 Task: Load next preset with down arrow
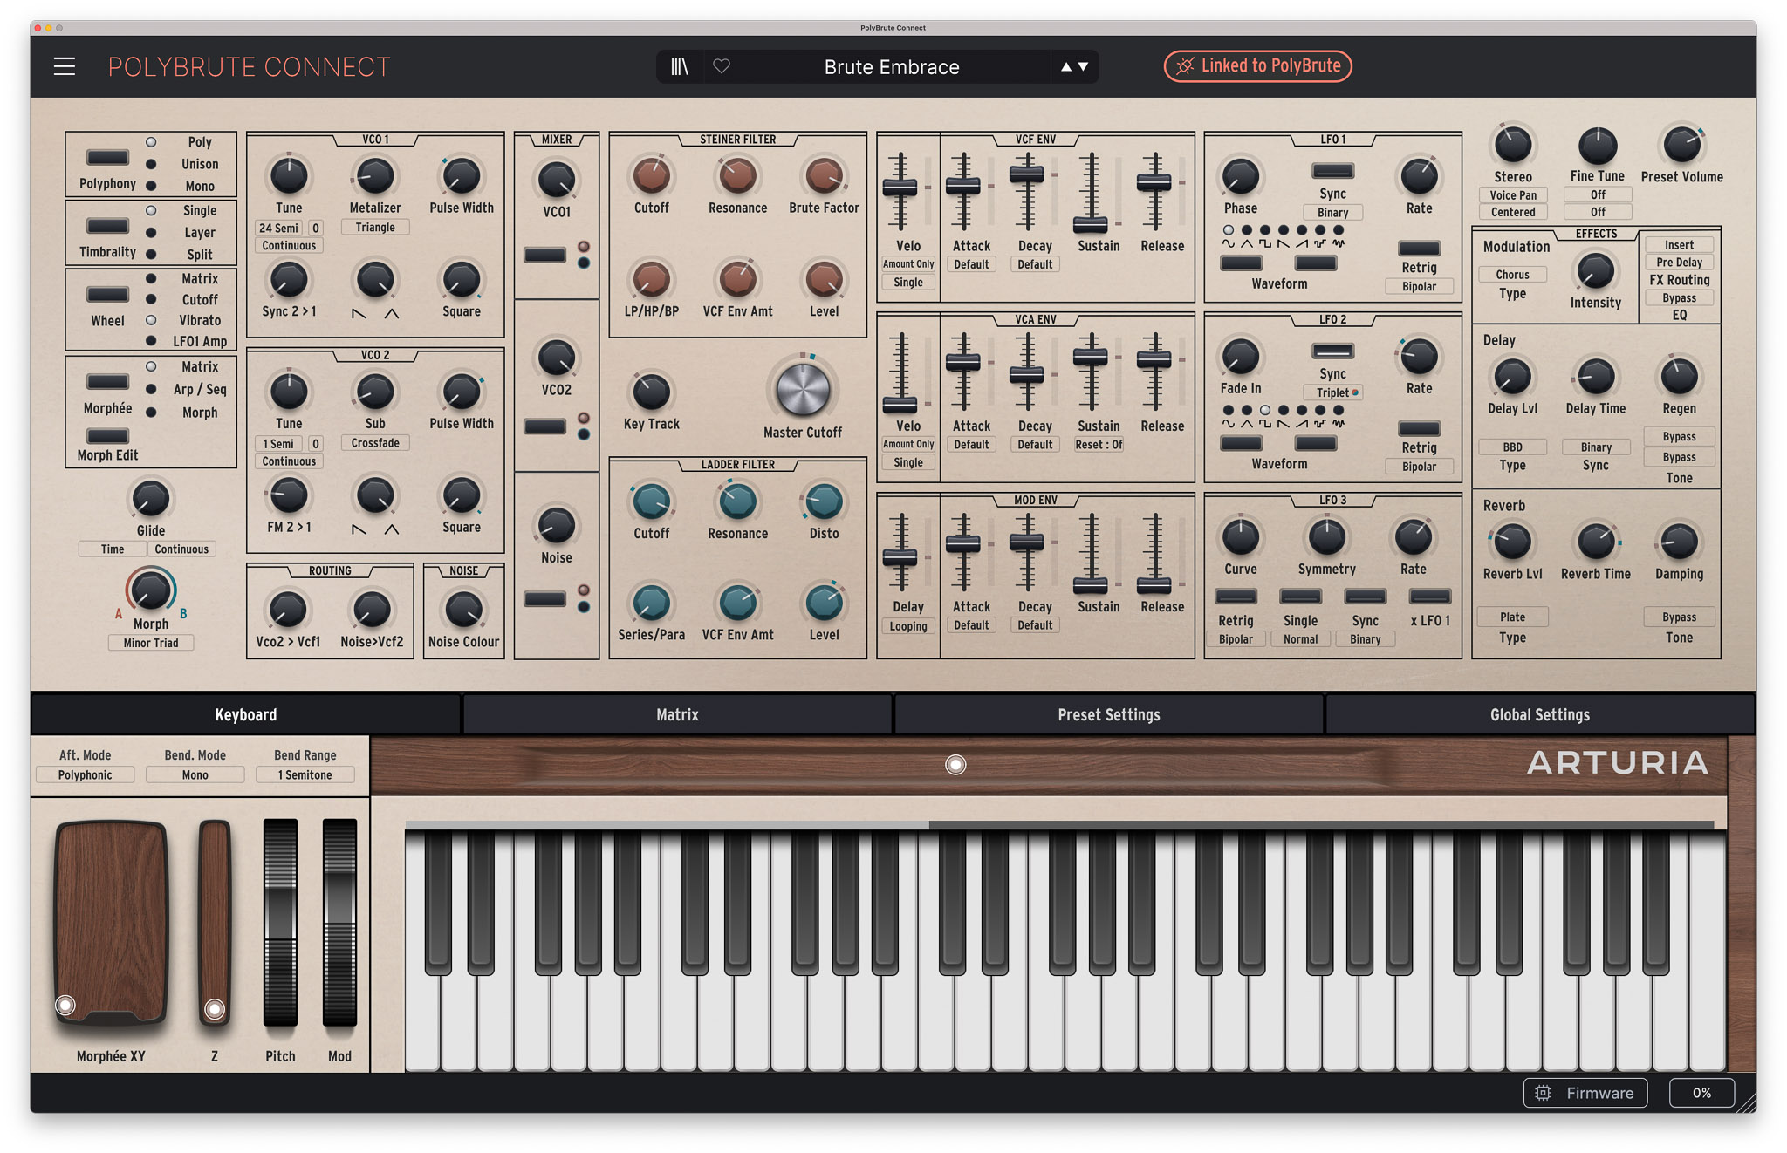(x=1083, y=66)
